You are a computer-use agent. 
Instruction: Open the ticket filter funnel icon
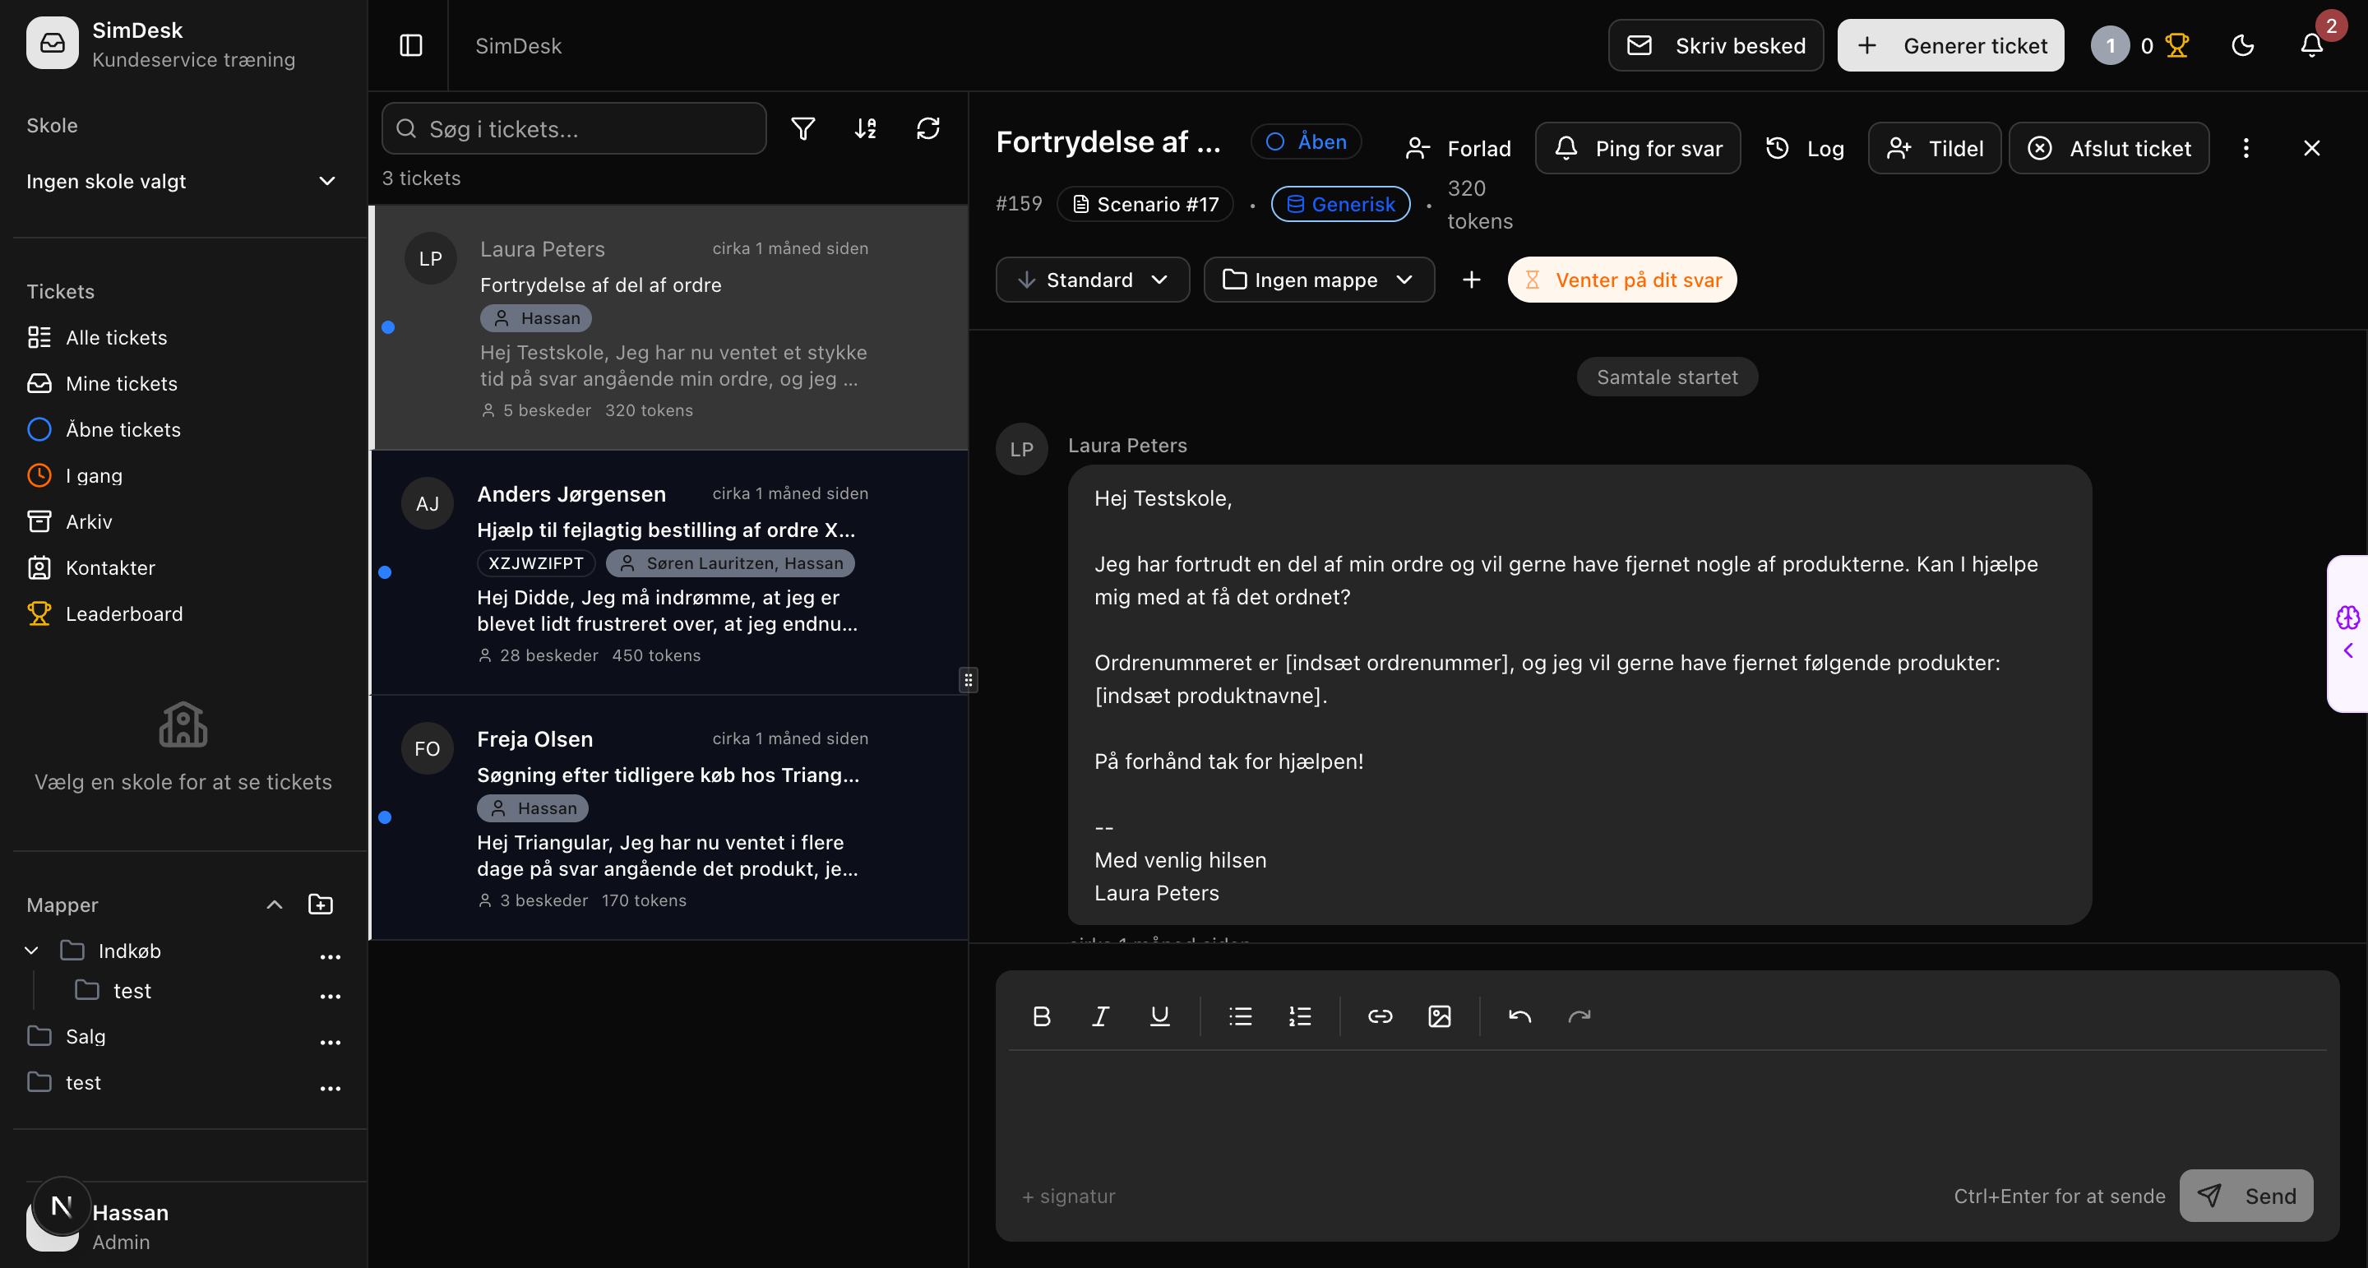[x=802, y=129]
